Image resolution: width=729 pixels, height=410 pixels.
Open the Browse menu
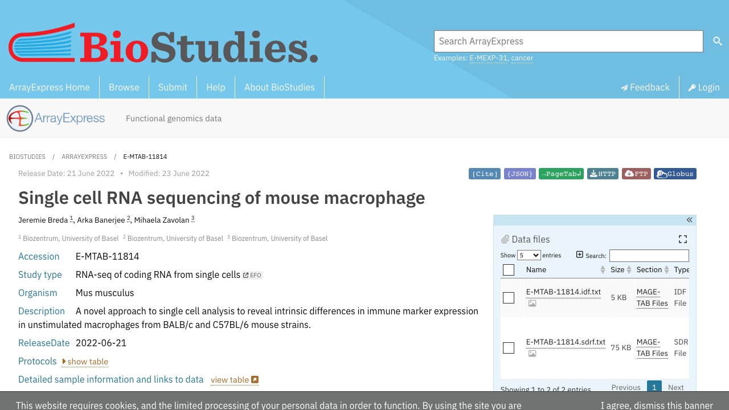click(x=124, y=87)
